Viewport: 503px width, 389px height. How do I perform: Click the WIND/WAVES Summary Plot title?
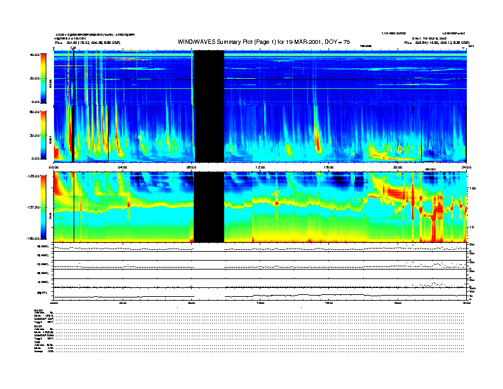(264, 42)
